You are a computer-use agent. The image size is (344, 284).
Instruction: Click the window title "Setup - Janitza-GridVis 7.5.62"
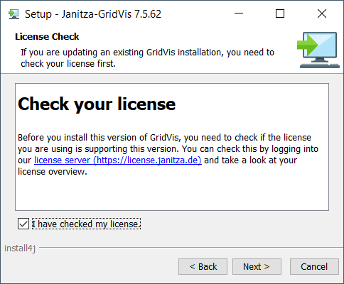pyautogui.click(x=93, y=14)
